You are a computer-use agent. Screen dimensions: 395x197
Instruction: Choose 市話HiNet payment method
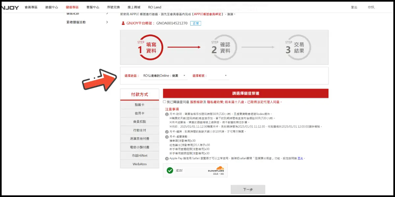pyautogui.click(x=140, y=156)
